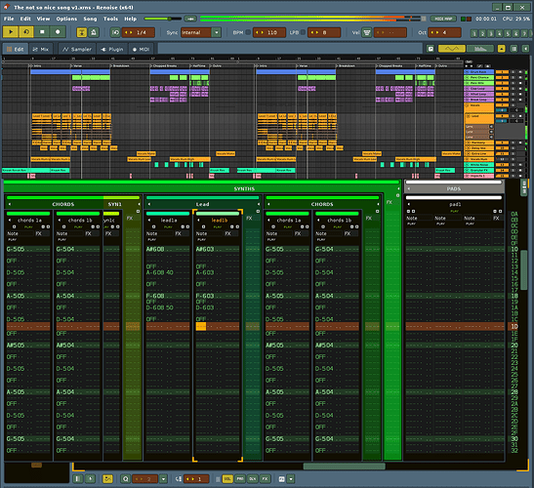Screen dimensions: 534x488
Task: Open the Song menu
Action: (90, 19)
